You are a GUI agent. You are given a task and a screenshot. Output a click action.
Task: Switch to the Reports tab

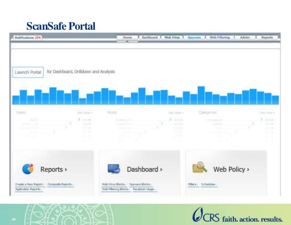(x=267, y=37)
